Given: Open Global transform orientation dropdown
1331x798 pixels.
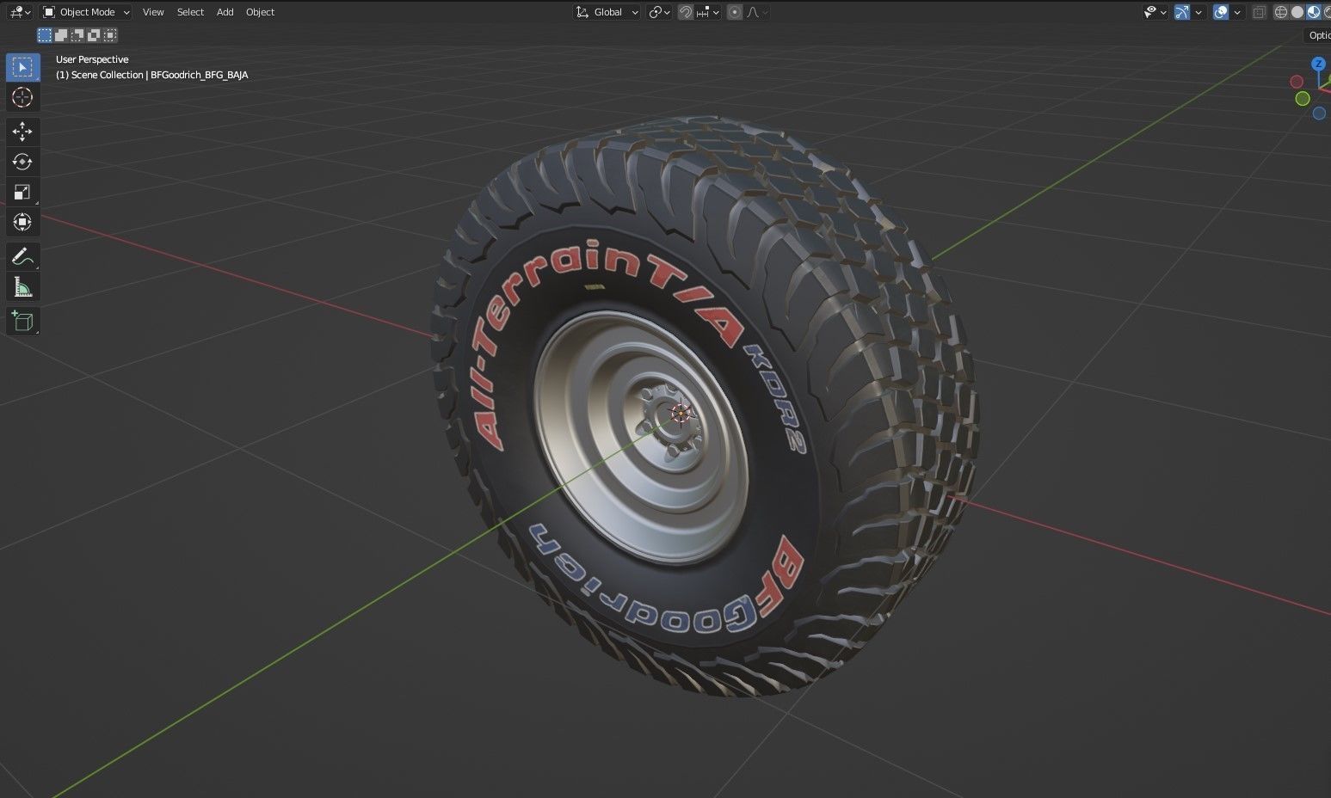Looking at the screenshot, I should 607,12.
